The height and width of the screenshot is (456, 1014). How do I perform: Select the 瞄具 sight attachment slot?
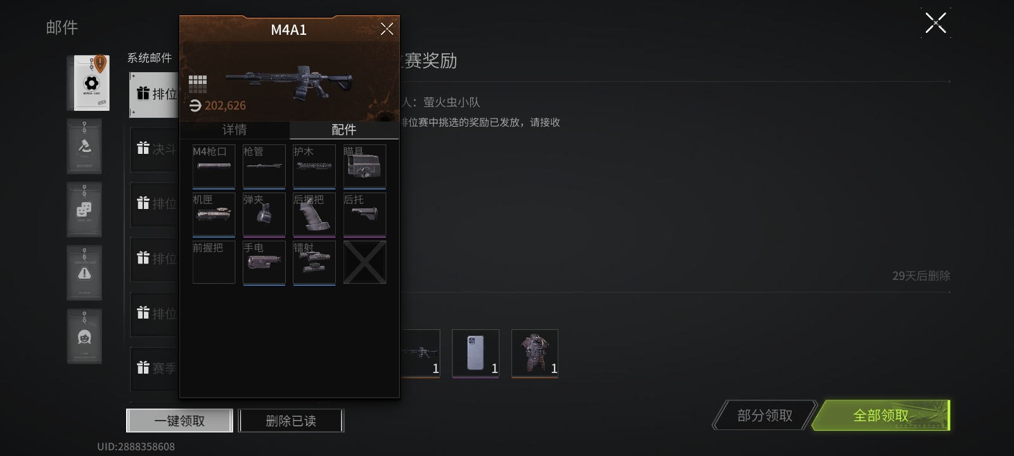tap(364, 167)
